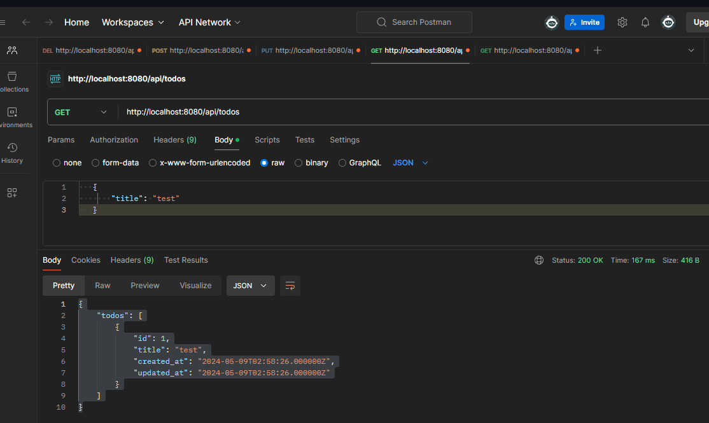Select the Pretty response view
The height and width of the screenshot is (423, 709).
[64, 286]
